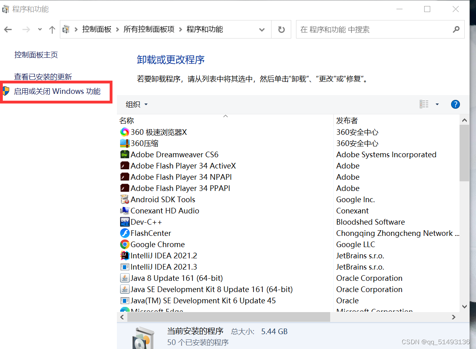Click the 所有控制面板项 breadcrumb
The image size is (476, 349).
149,29
